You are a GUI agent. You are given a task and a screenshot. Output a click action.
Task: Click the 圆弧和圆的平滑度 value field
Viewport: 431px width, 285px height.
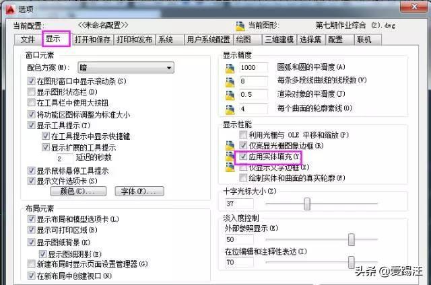click(253, 67)
